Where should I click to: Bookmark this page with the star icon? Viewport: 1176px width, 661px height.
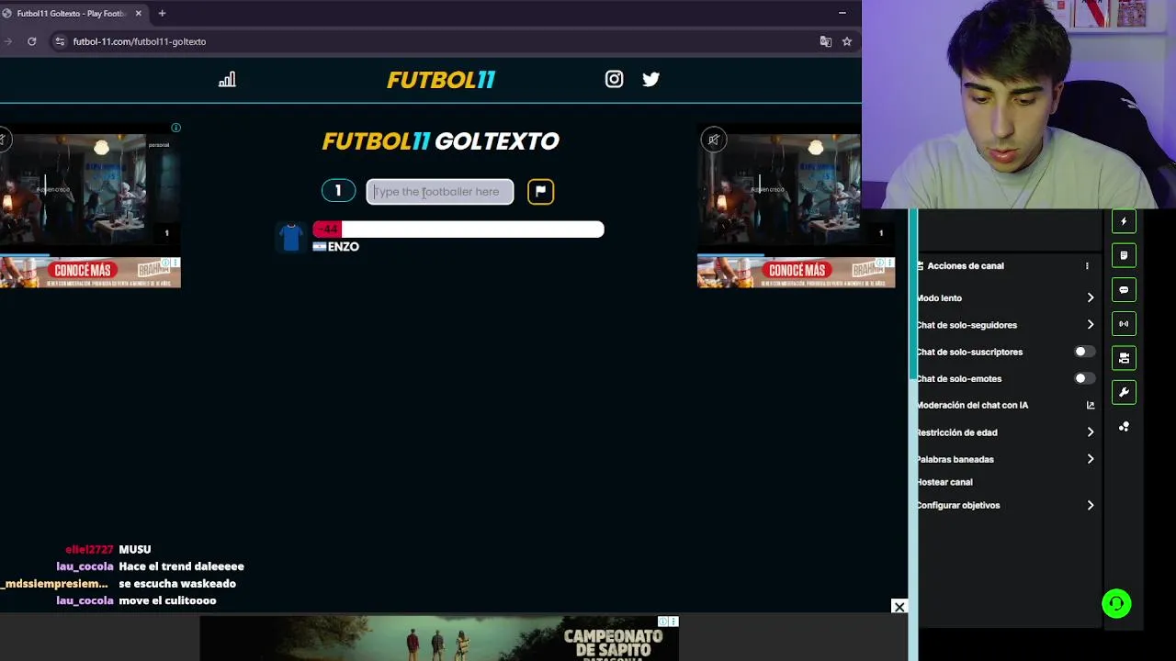point(847,41)
